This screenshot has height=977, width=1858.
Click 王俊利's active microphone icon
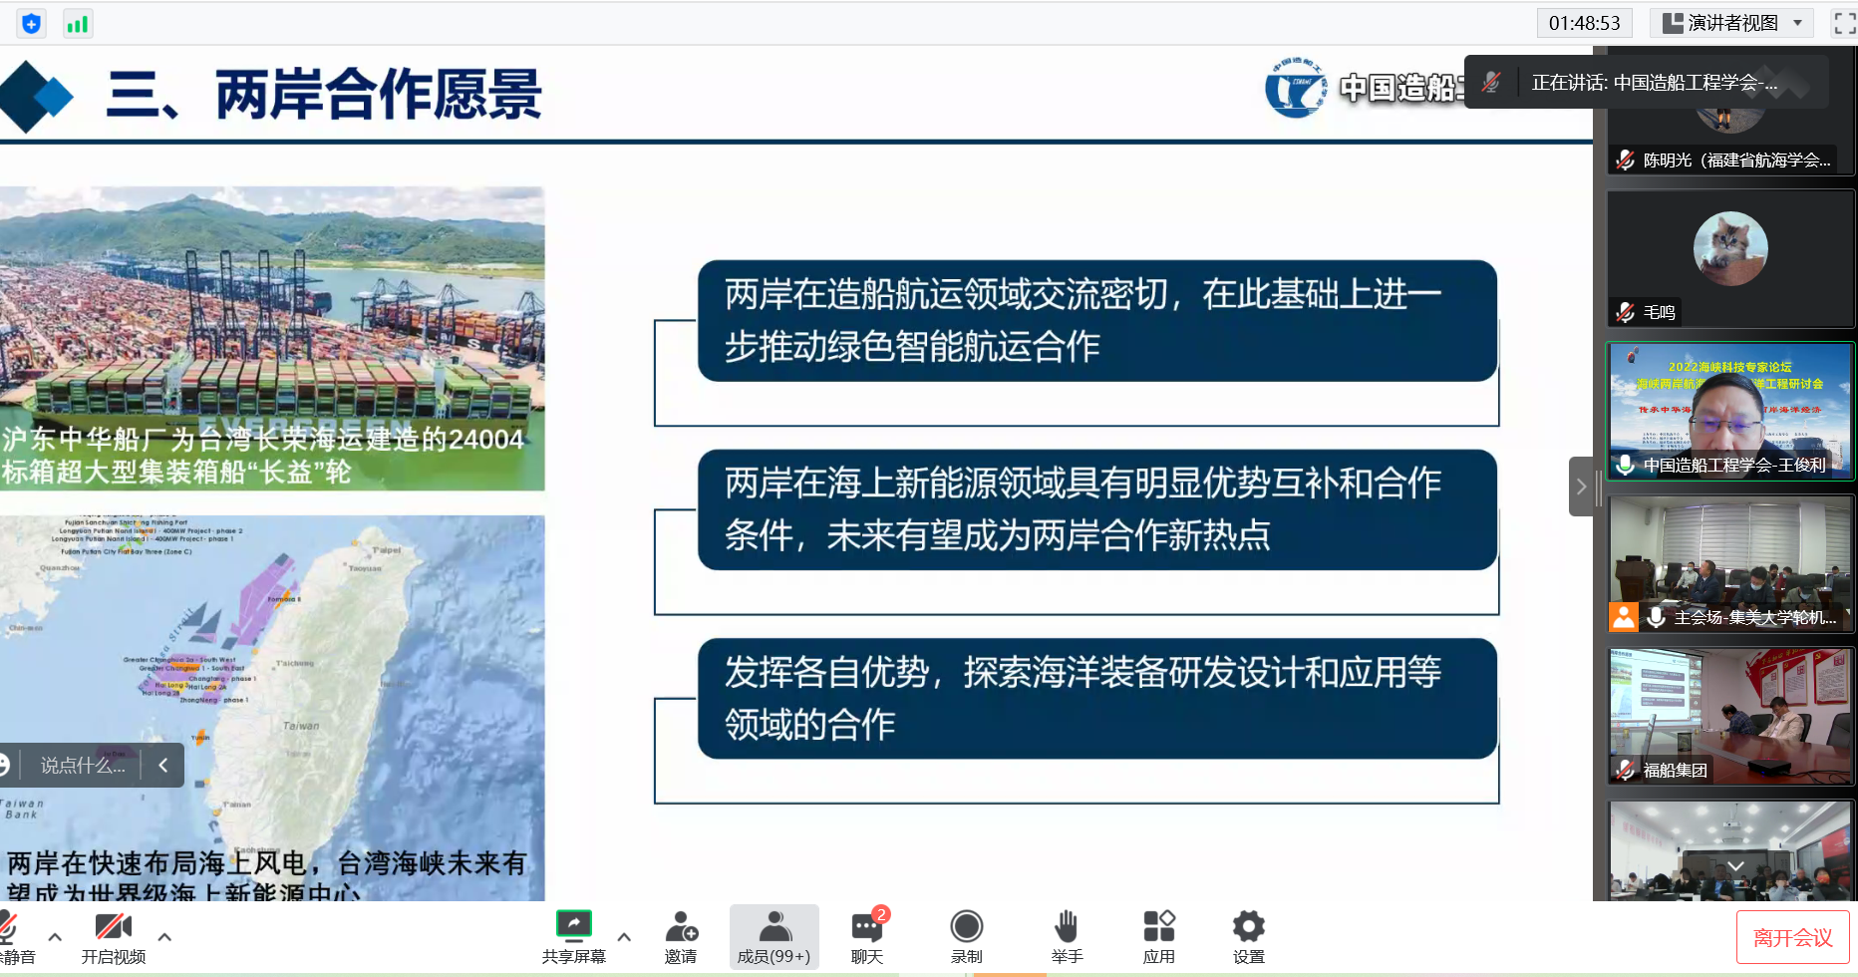click(1626, 465)
